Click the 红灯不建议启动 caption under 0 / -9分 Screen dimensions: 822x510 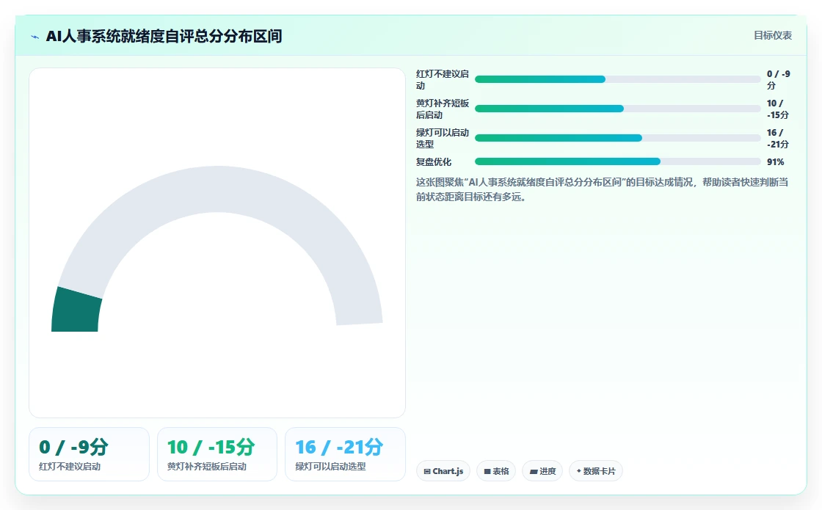[x=70, y=467]
